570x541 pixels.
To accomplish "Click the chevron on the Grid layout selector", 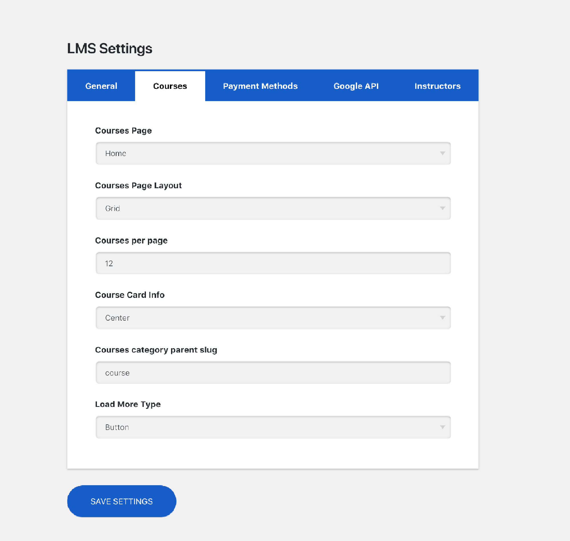I will coord(443,208).
